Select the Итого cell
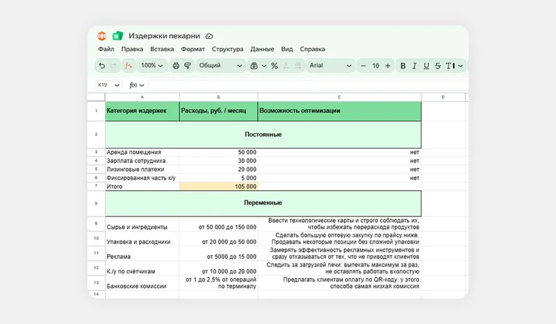Image resolution: width=556 pixels, height=324 pixels. click(x=142, y=186)
